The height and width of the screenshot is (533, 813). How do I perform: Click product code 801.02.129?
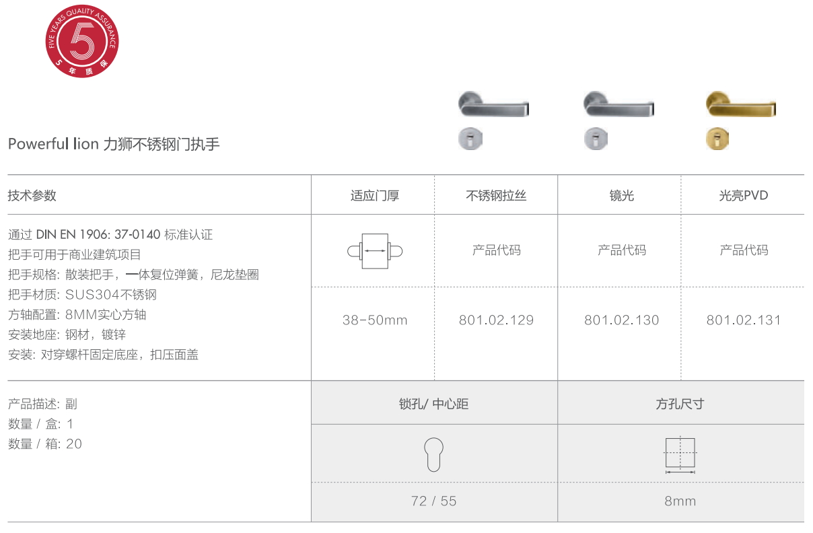tap(496, 320)
